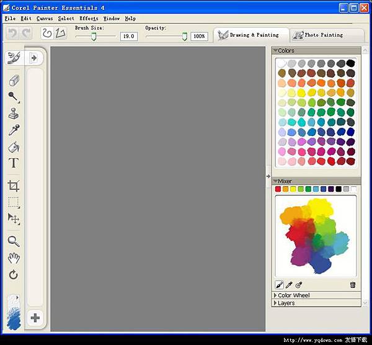The image size is (372, 345).
Task: Click the plus button below brush drawer
Action: click(x=35, y=318)
